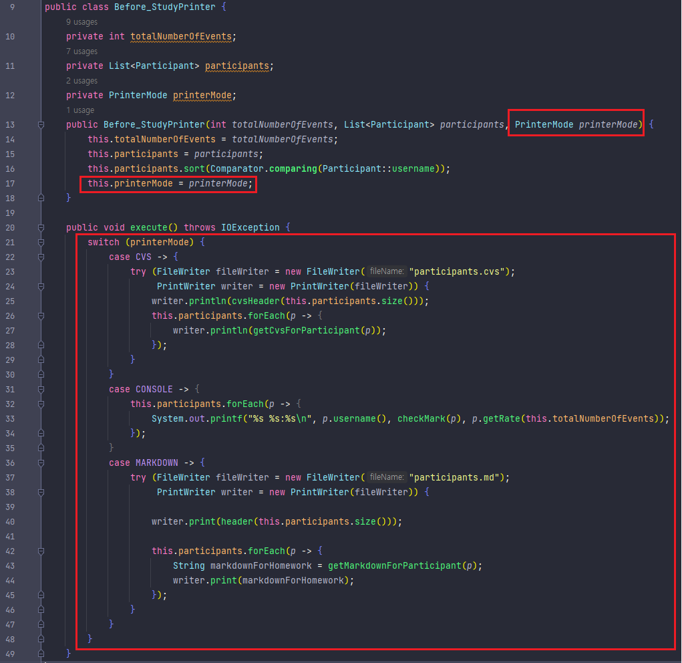
Task: Click the "participants.cvs" string literal
Action: [457, 271]
